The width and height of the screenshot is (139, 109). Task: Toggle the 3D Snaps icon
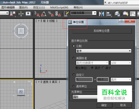(37, 14)
